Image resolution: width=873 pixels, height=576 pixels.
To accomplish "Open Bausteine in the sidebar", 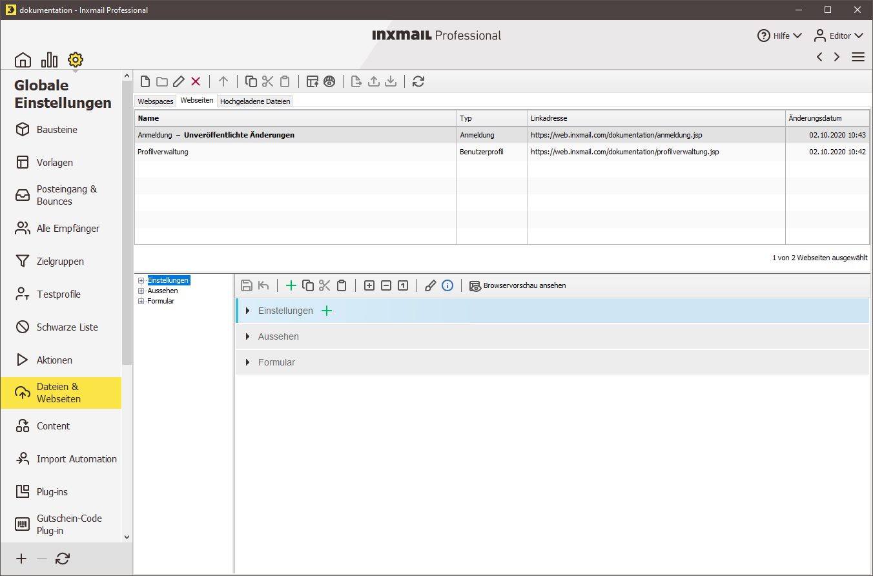I will click(x=61, y=130).
